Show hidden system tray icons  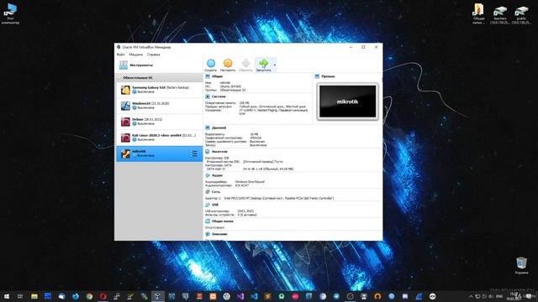point(471,296)
